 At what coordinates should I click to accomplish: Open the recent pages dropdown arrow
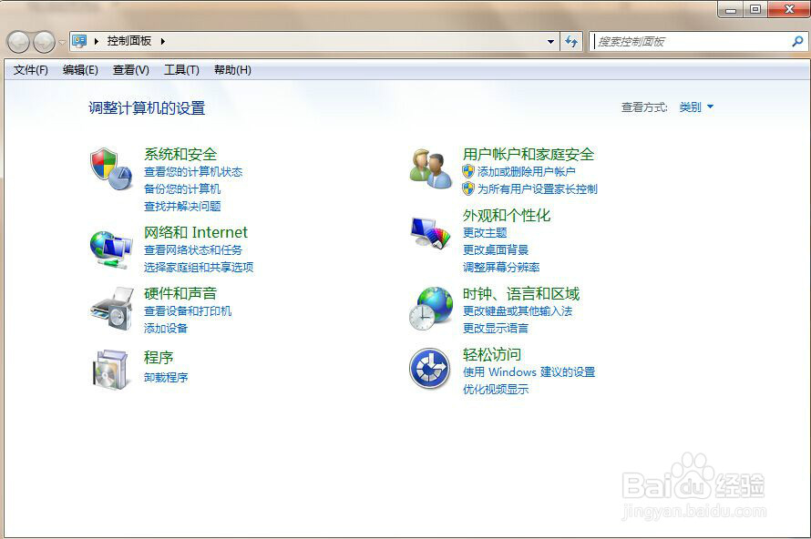[x=62, y=43]
